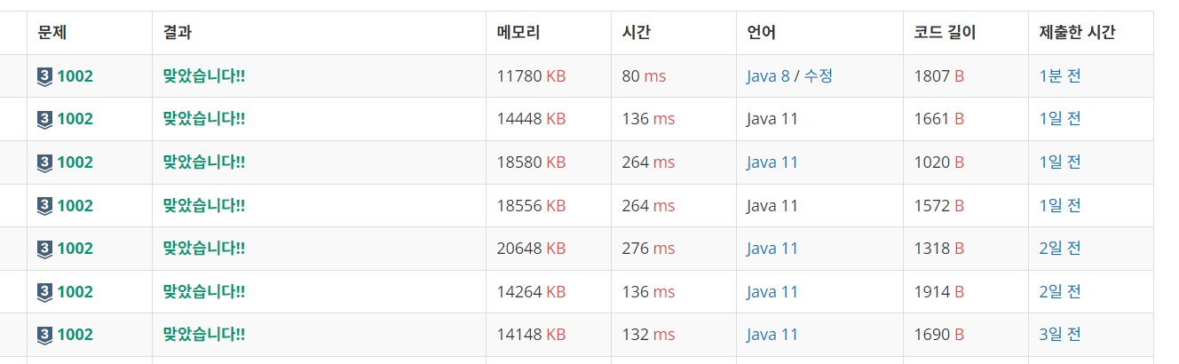Click the '메모리' column header
The height and width of the screenshot is (364, 1179).
click(x=518, y=33)
